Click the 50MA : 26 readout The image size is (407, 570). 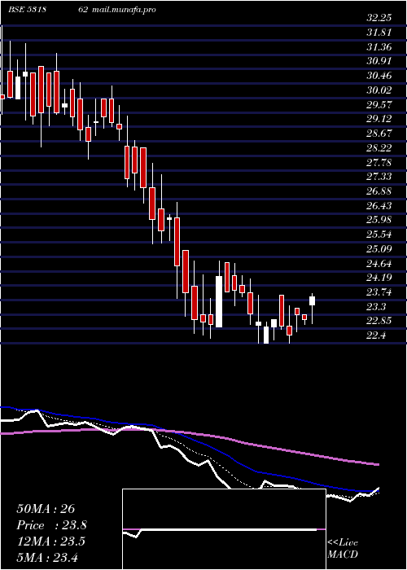(46, 509)
